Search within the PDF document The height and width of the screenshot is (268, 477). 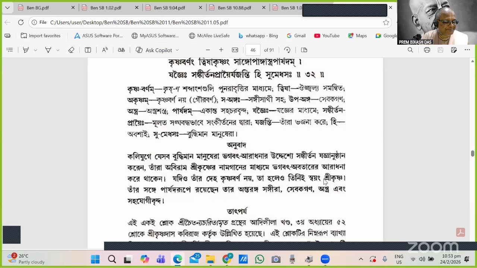click(x=410, y=50)
